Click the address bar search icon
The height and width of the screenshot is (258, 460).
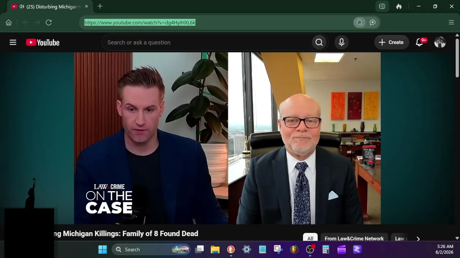click(x=359, y=23)
